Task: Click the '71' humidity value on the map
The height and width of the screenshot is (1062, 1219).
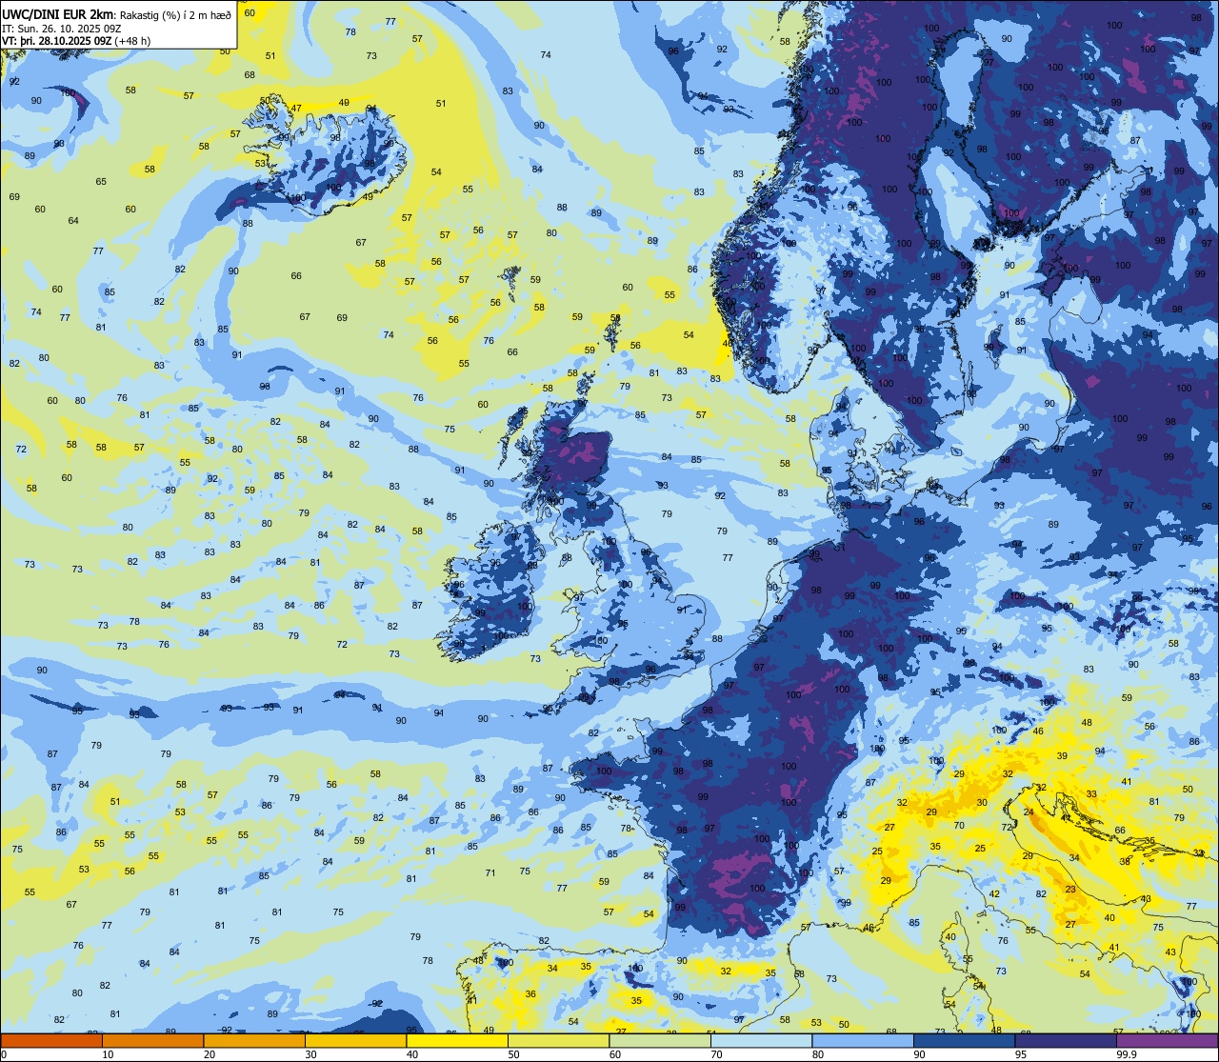Action: pos(490,872)
